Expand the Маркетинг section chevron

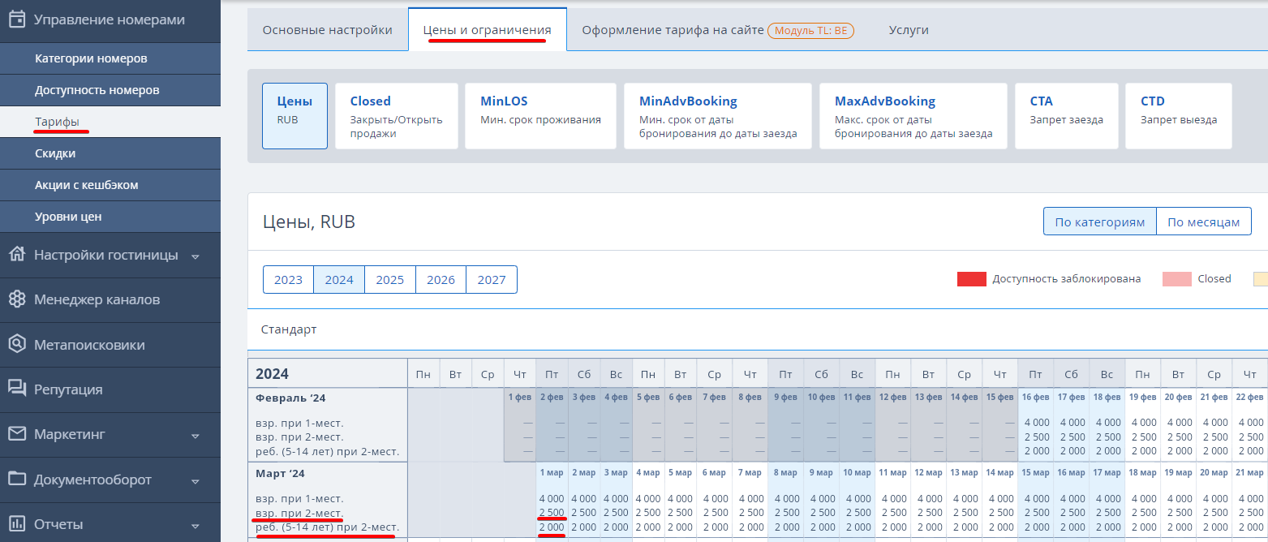(x=195, y=436)
